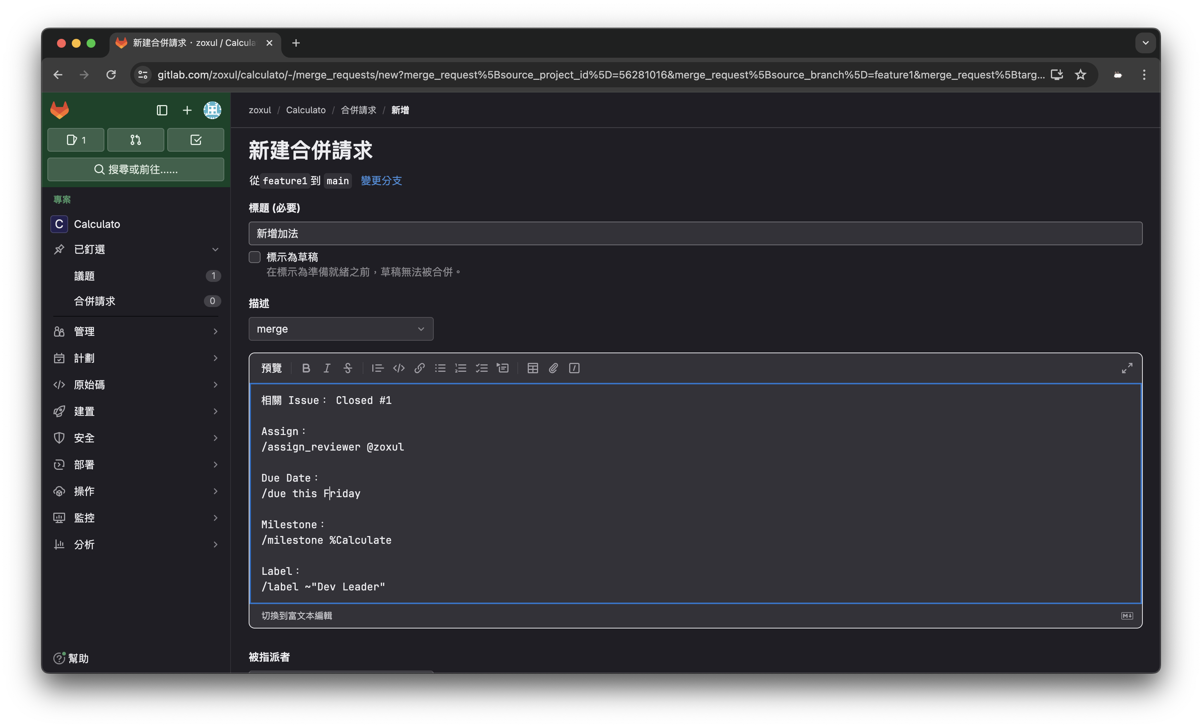Click the Italic formatting icon
Viewport: 1202px width, 728px height.
[327, 368]
